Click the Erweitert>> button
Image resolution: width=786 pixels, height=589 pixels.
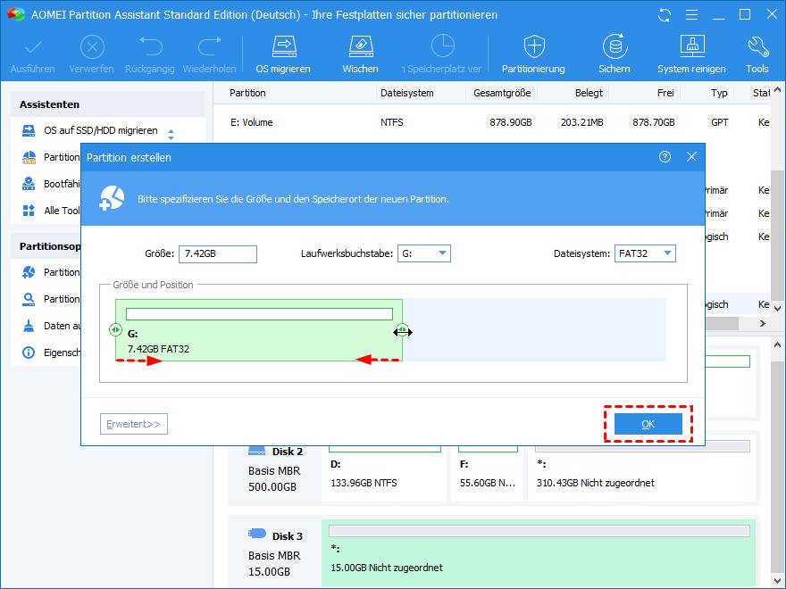(x=134, y=424)
